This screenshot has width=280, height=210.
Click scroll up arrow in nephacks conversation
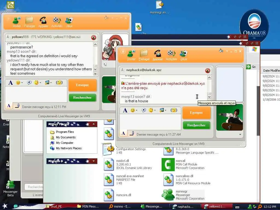tap(209, 77)
